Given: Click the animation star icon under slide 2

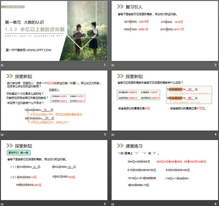Looking at the screenshot, I should tap(113, 65).
